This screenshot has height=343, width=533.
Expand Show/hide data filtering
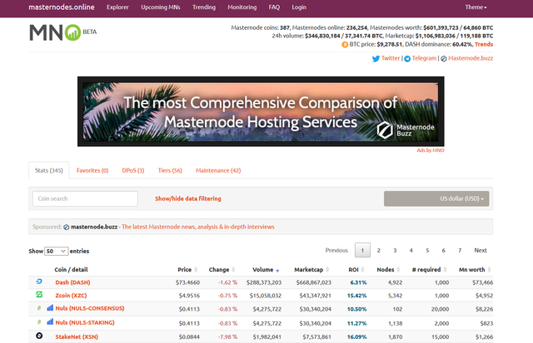(x=188, y=198)
